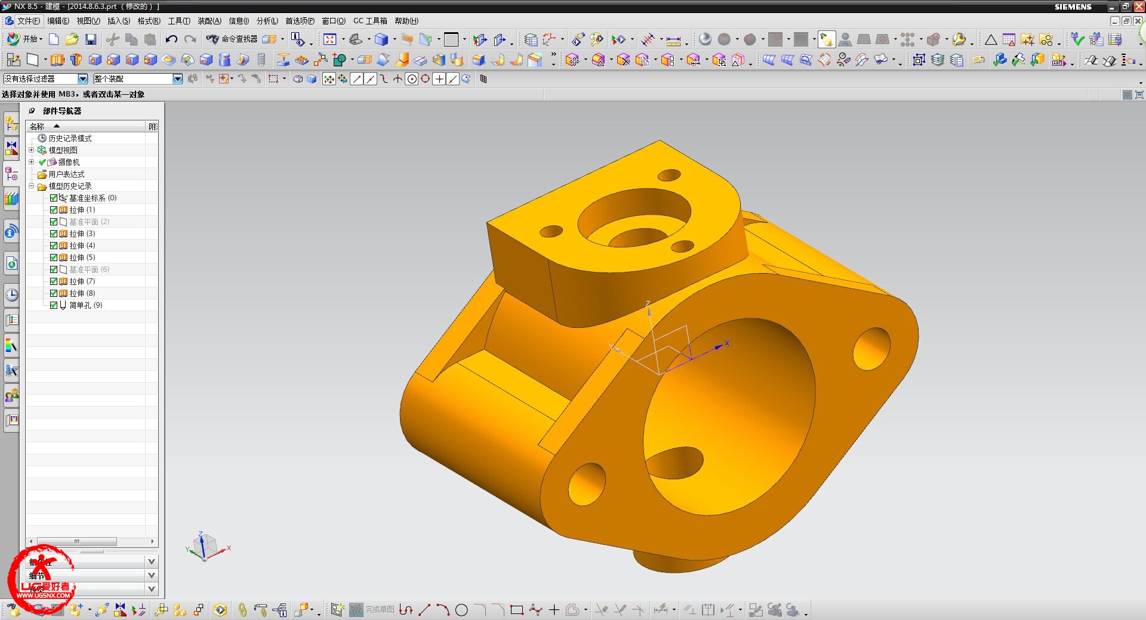
Task: Toggle the 基准平面 (6) checkbox
Action: click(x=54, y=269)
